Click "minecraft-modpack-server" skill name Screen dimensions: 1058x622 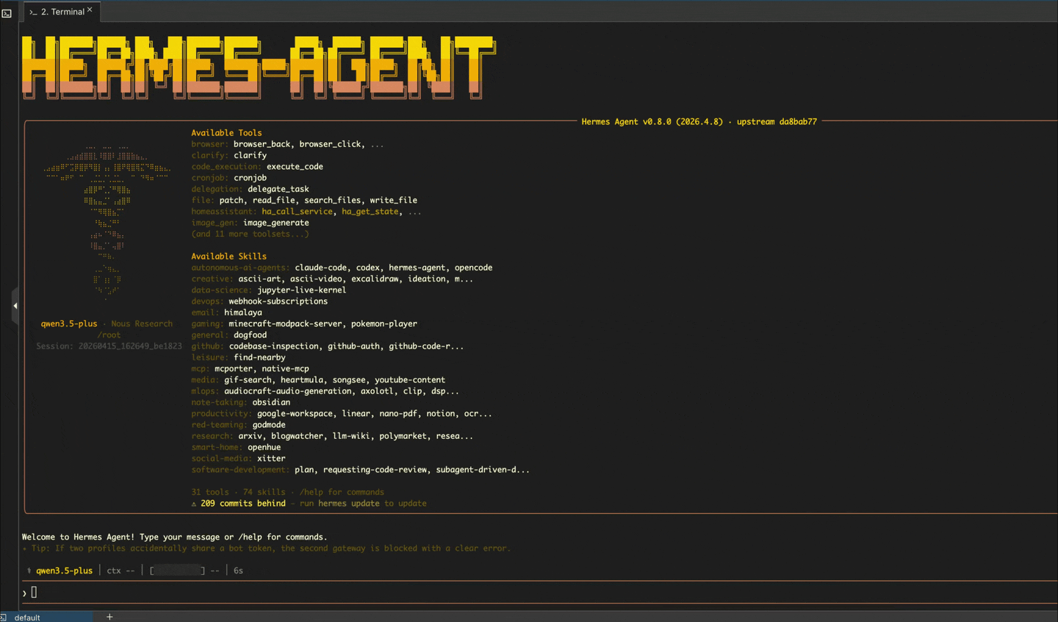pos(285,323)
